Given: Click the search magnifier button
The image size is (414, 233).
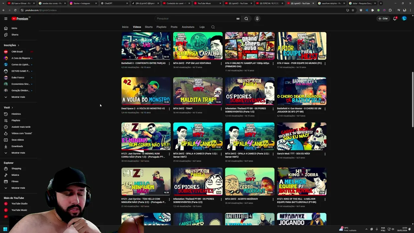Looking at the screenshot, I should 246,18.
